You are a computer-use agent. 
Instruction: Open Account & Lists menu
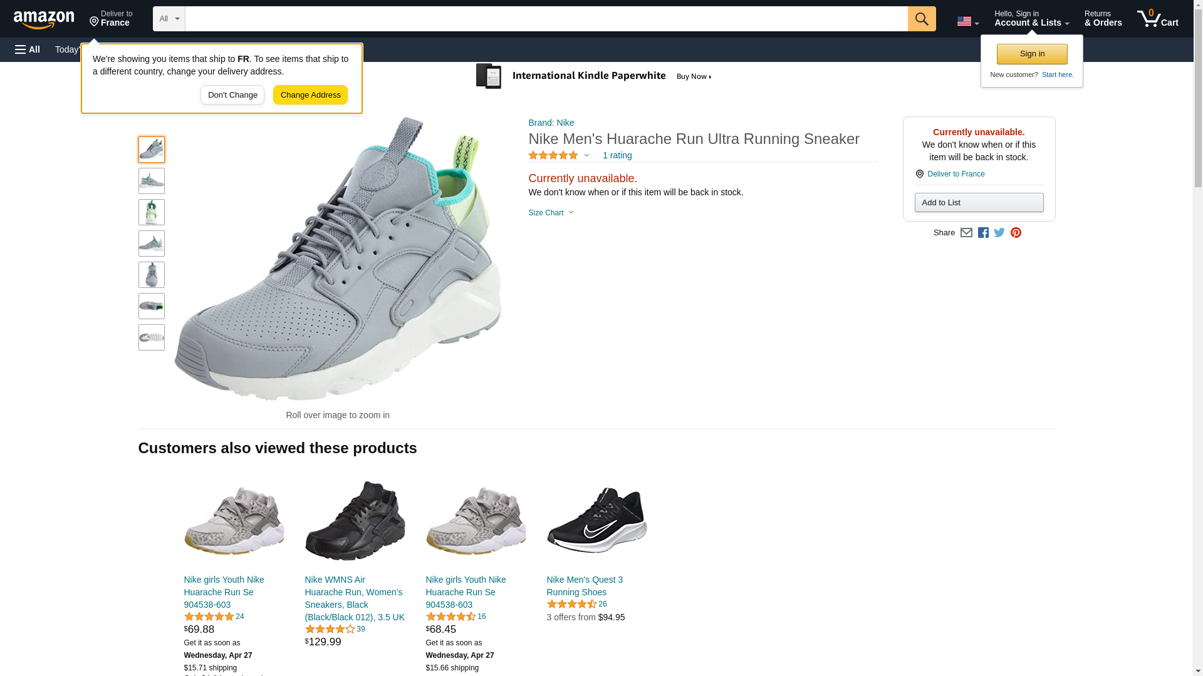(x=1031, y=19)
